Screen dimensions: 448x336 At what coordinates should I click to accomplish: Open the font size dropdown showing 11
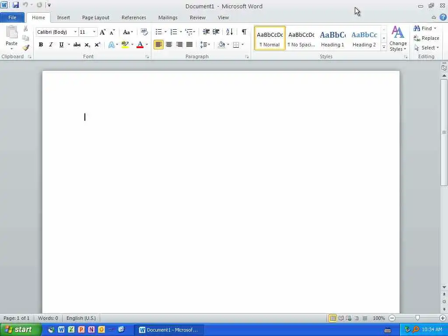pyautogui.click(x=94, y=32)
